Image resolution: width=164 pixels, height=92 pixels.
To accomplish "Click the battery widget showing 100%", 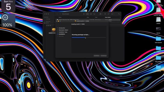I will coord(8,21).
